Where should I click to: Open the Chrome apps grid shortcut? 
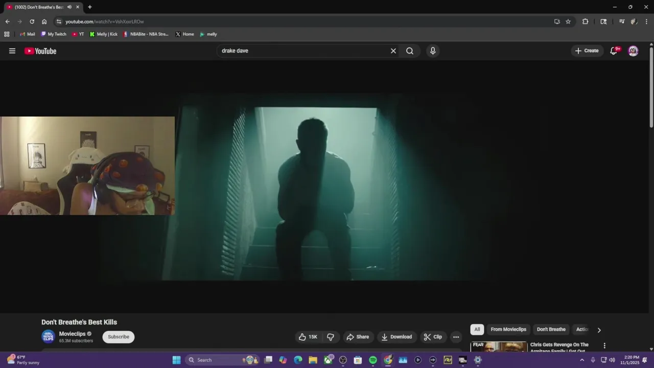coord(7,34)
